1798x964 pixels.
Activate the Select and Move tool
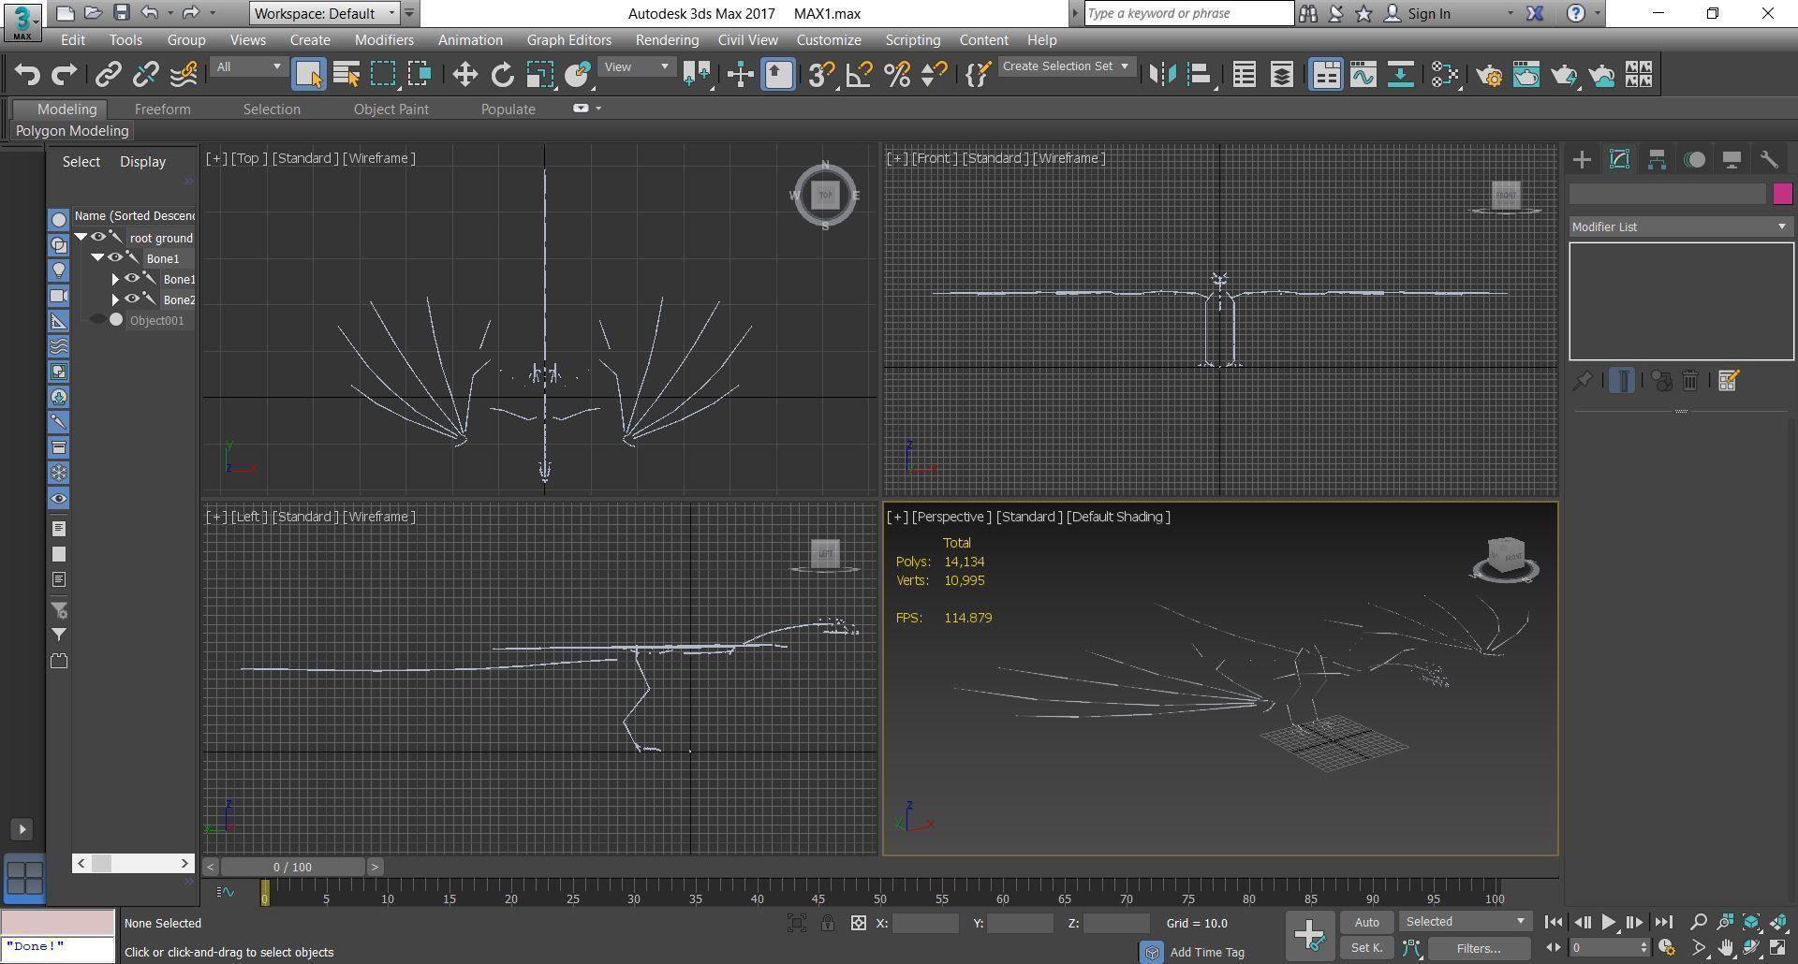pos(464,74)
